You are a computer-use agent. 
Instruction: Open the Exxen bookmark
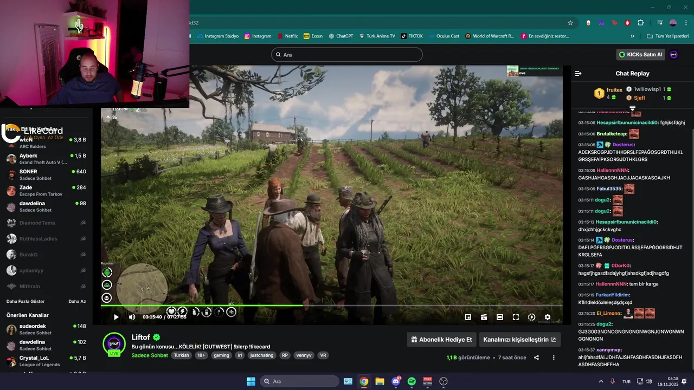tap(313, 36)
